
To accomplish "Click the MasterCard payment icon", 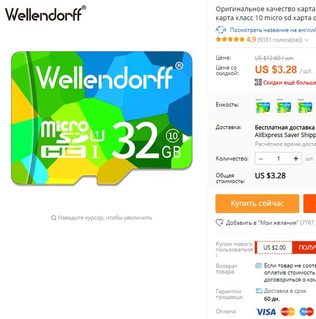I will (288, 312).
